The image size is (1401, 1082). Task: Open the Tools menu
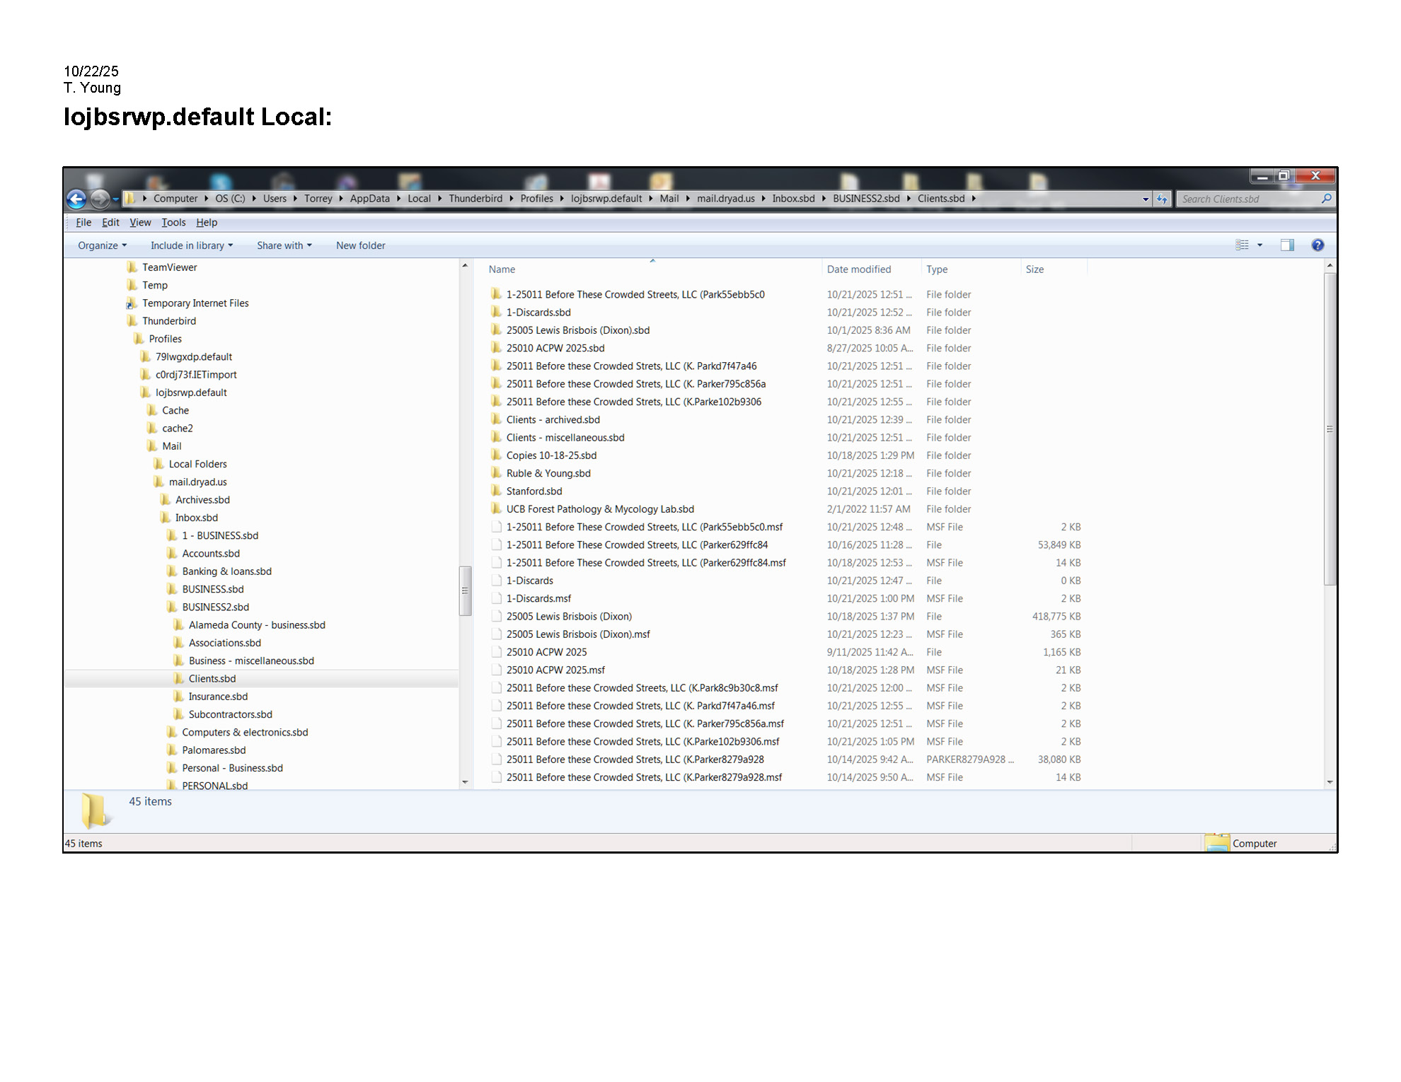(173, 222)
